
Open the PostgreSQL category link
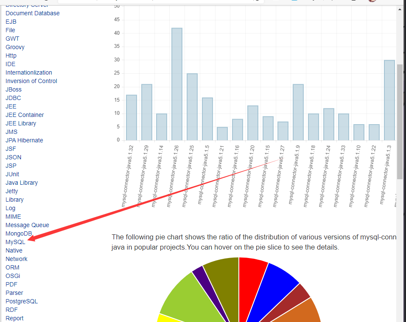pos(22,302)
